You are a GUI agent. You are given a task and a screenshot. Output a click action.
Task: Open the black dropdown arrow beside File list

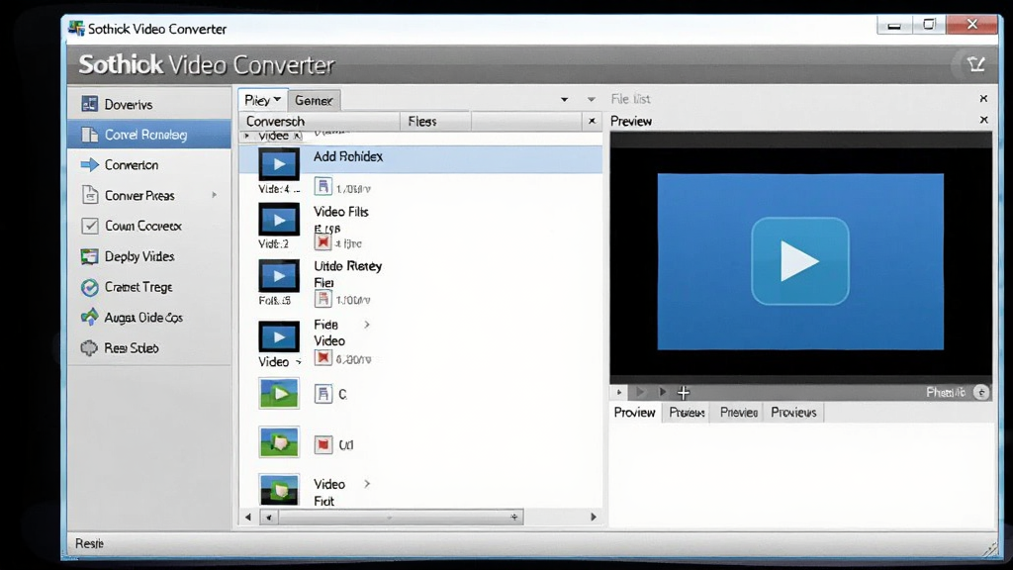[x=564, y=100]
